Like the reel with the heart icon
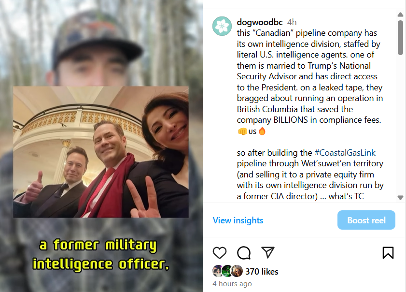Viewport: 406px width, 292px height. (x=220, y=252)
